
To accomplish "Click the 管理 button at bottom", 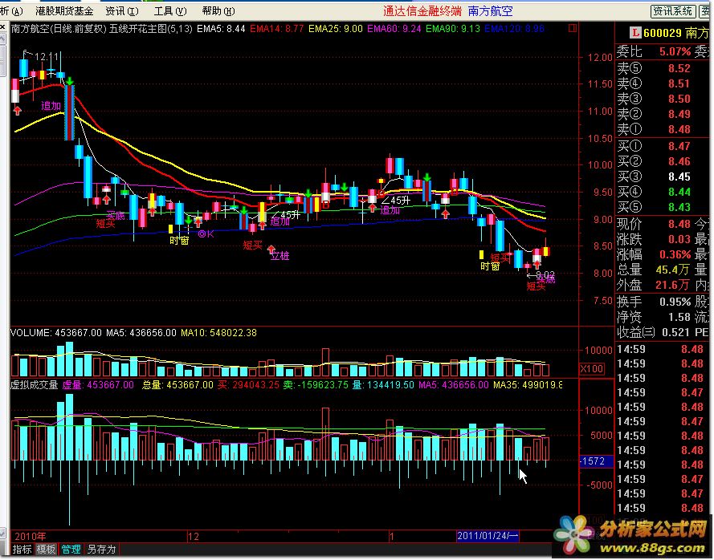I will (x=71, y=550).
